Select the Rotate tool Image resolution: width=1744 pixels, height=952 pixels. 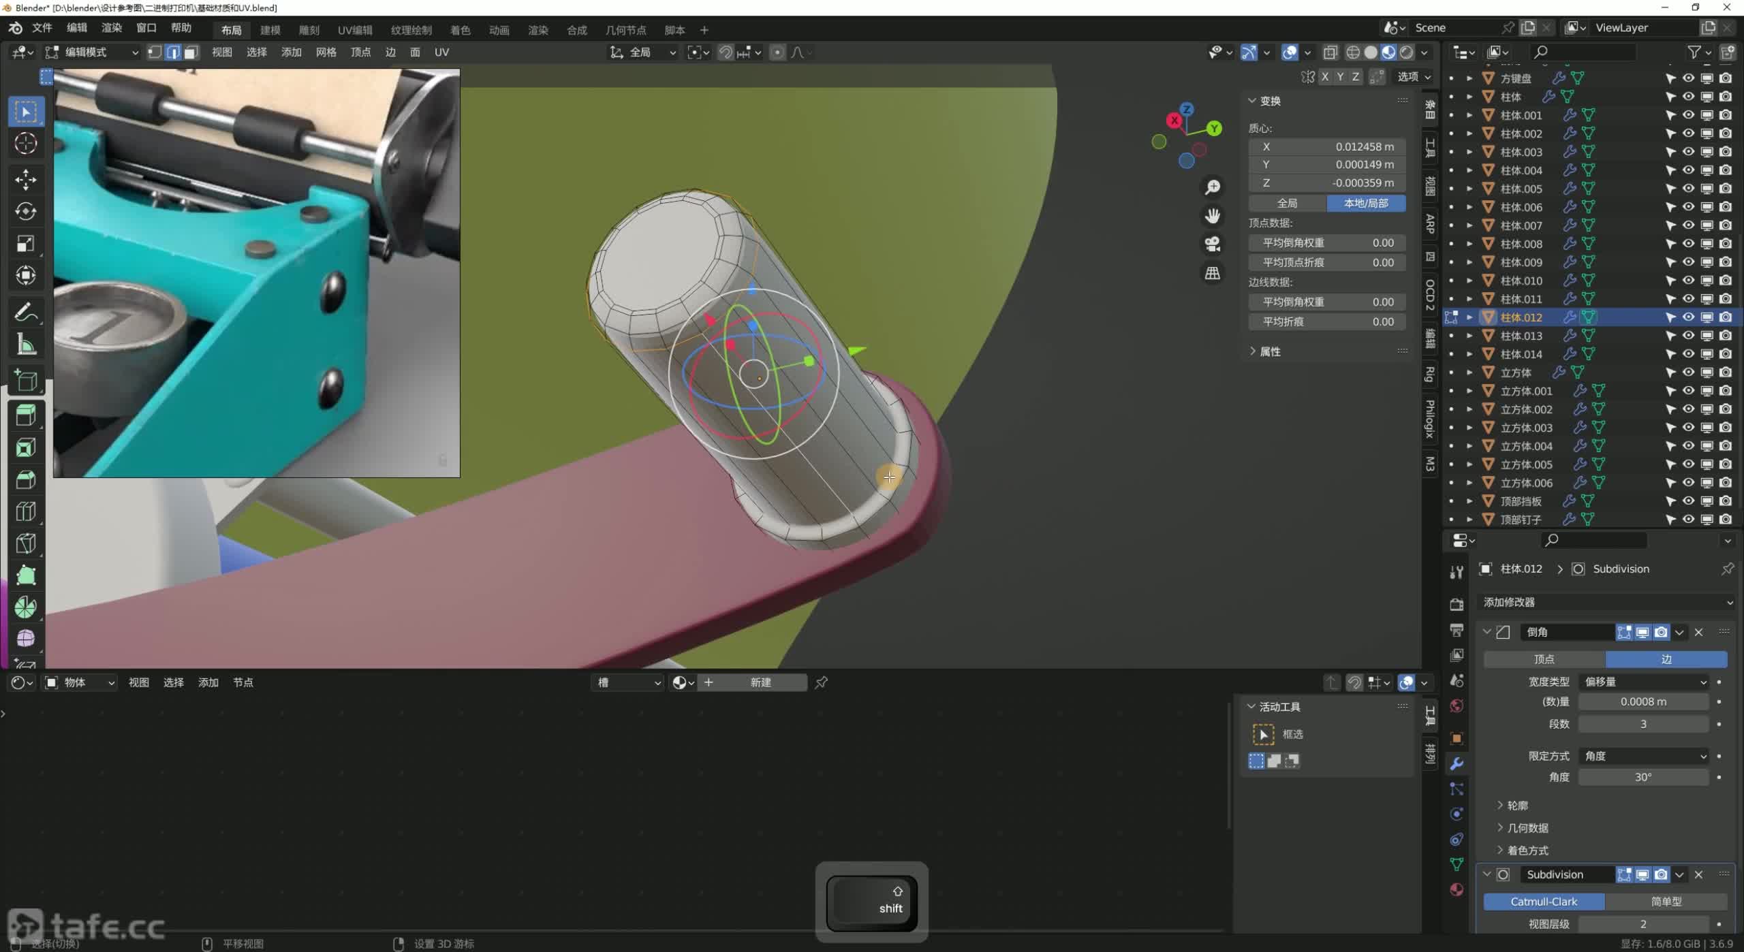click(26, 212)
